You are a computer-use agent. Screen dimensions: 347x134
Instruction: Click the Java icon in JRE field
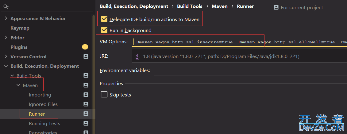[137, 56]
